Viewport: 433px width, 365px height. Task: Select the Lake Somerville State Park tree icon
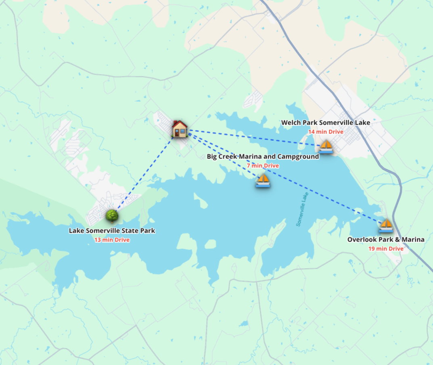pyautogui.click(x=112, y=216)
